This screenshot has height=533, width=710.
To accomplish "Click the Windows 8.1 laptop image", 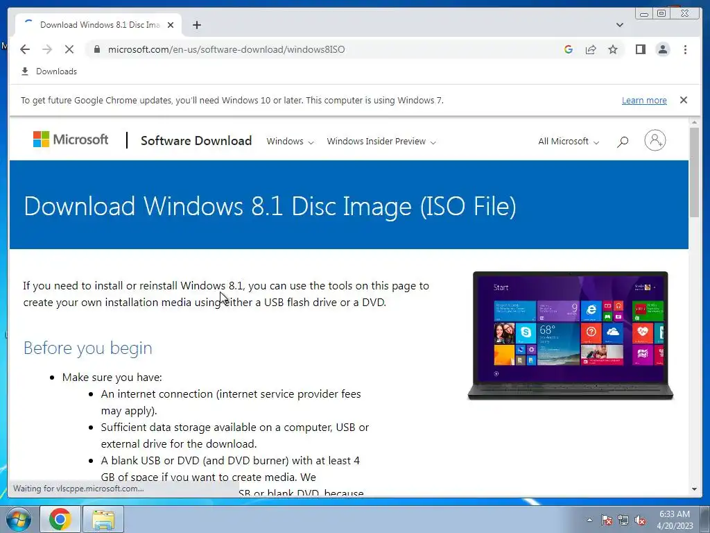I will point(571,335).
